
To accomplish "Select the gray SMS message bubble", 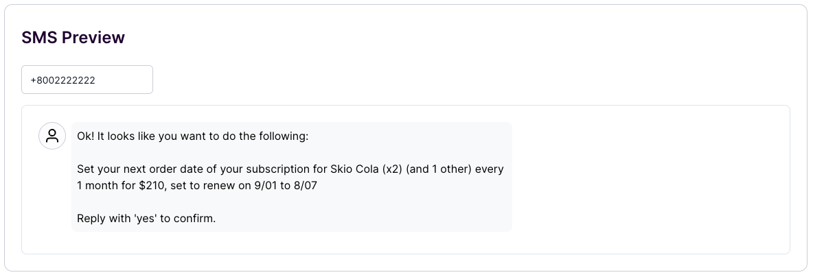I will point(291,177).
